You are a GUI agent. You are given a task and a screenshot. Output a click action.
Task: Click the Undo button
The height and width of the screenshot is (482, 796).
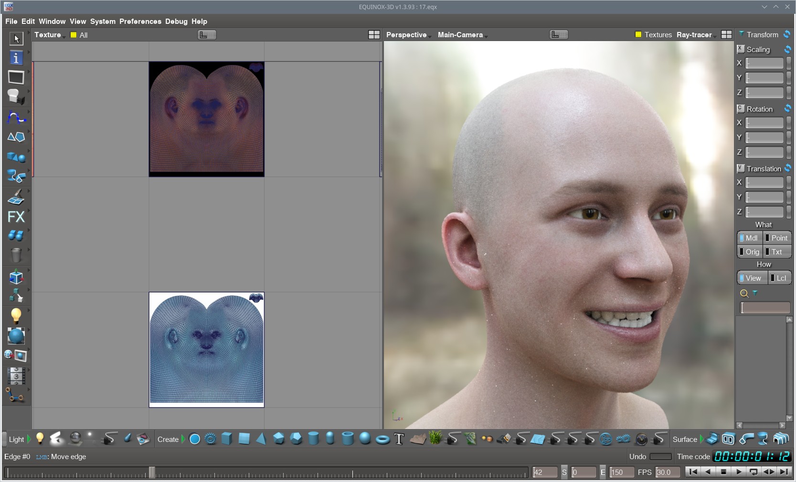coord(660,457)
